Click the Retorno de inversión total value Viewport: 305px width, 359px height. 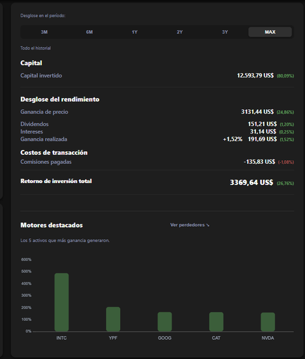point(252,182)
